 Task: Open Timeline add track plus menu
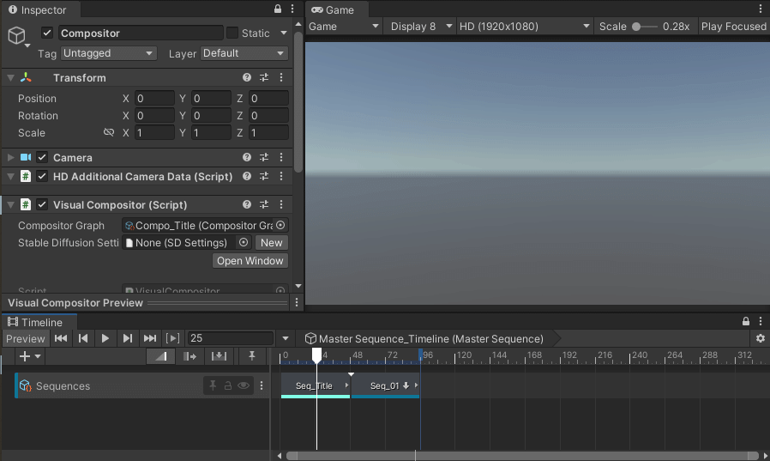(x=29, y=356)
